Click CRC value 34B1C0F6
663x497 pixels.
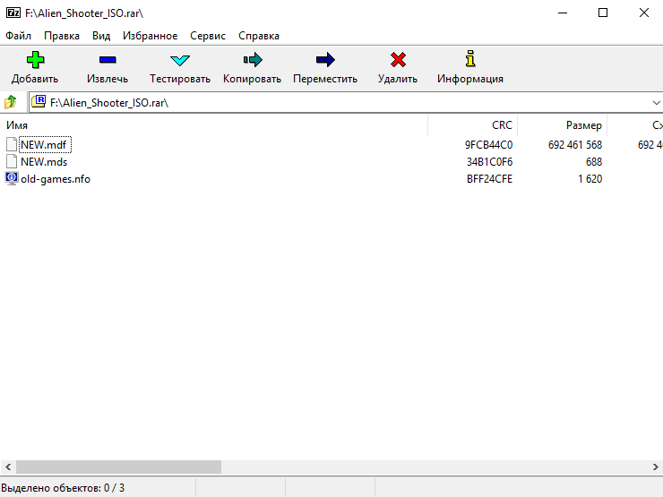click(x=489, y=162)
